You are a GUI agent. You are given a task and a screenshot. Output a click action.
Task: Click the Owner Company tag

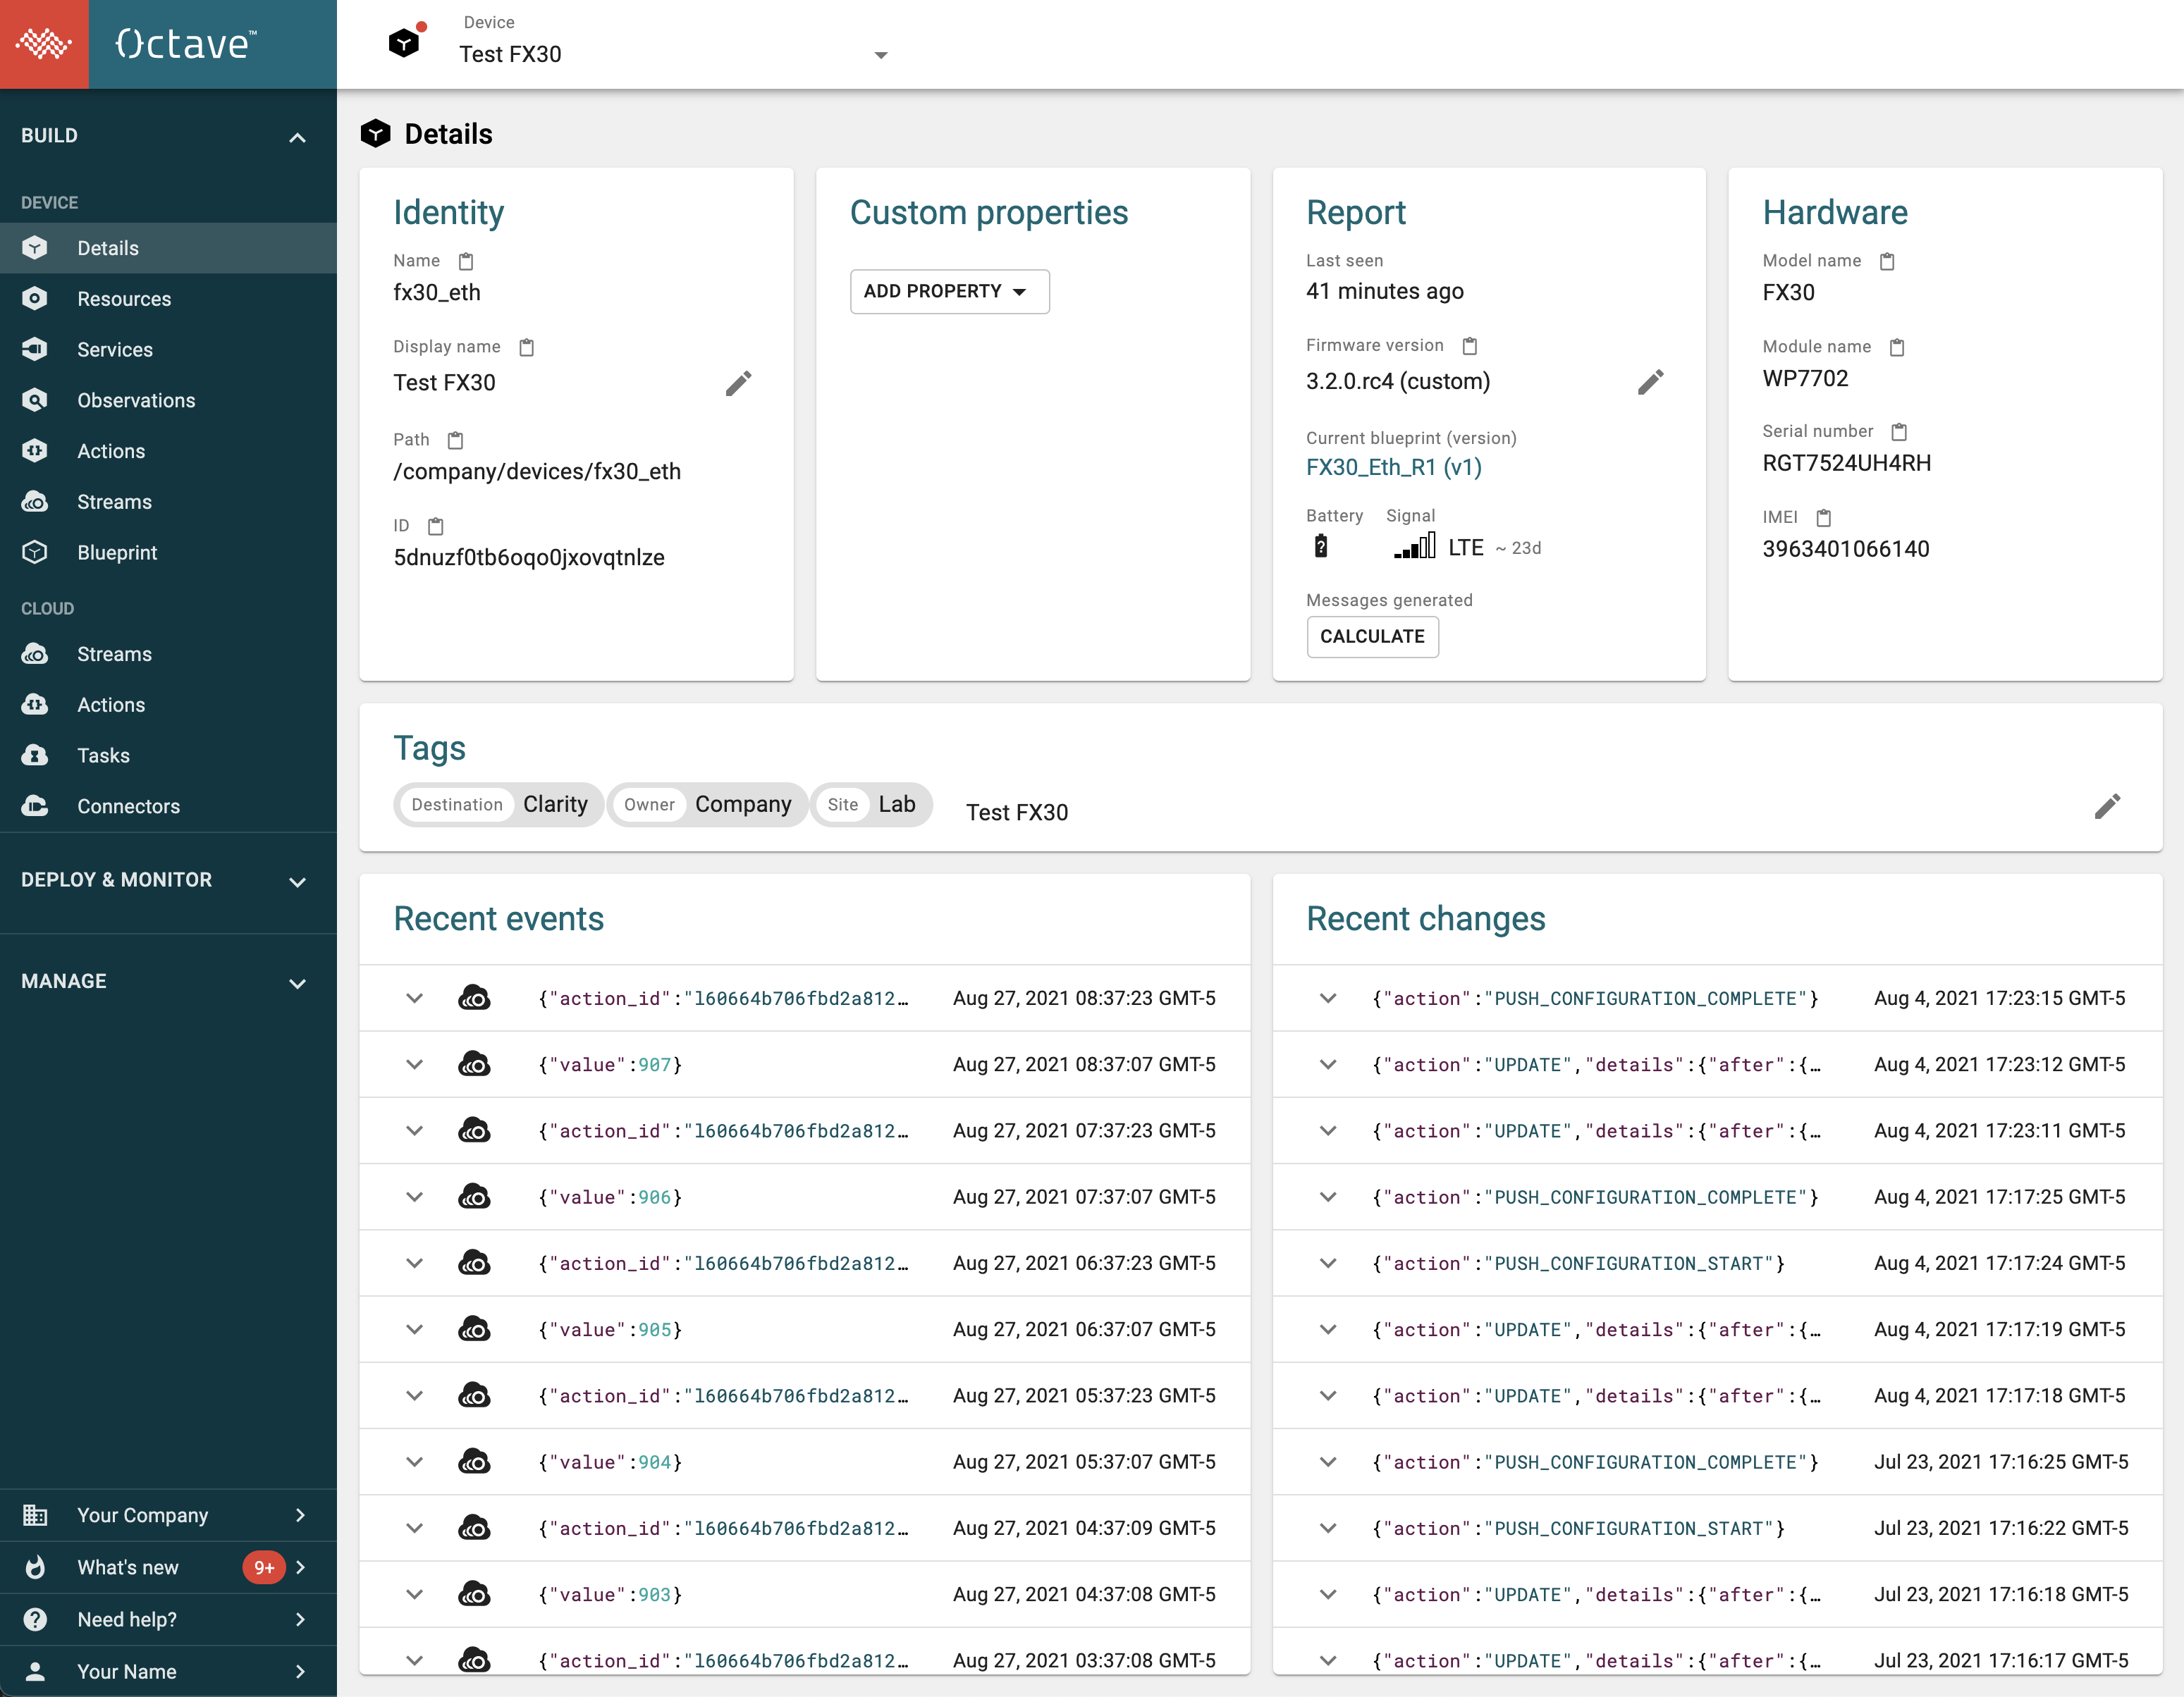[707, 805]
